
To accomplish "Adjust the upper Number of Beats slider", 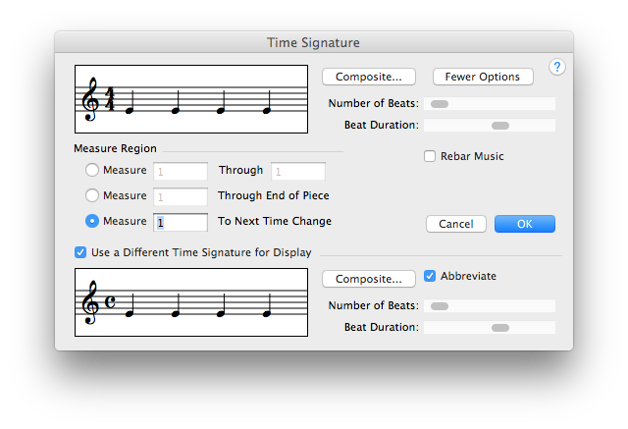I will coord(440,103).
